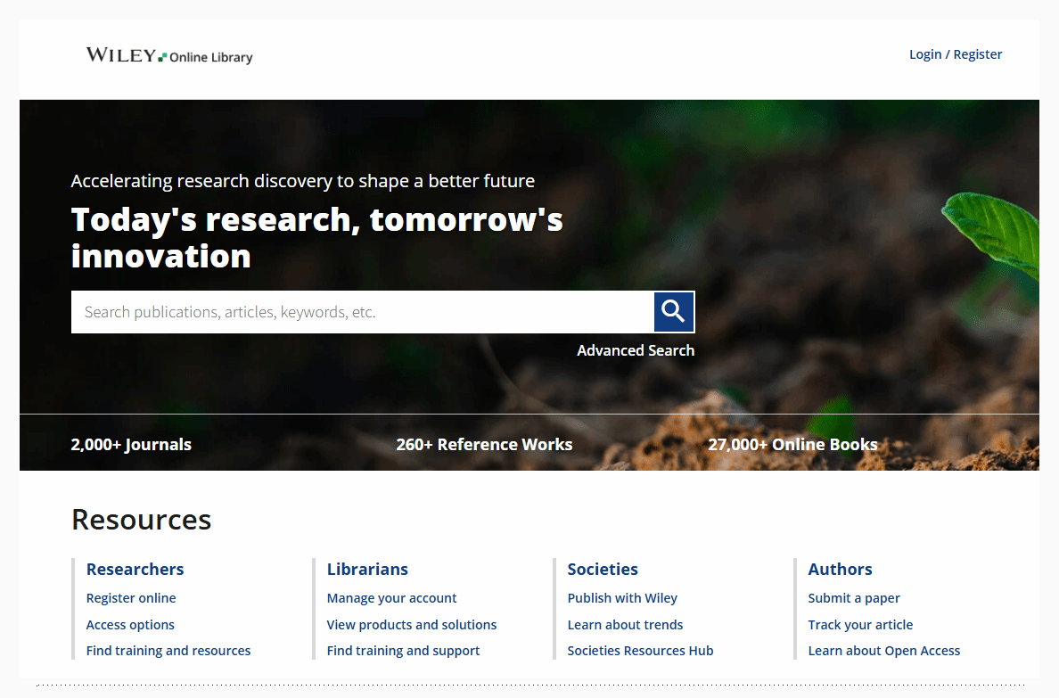Viewport: 1059px width, 698px height.
Task: Select Register online under Researchers
Action: 131,598
